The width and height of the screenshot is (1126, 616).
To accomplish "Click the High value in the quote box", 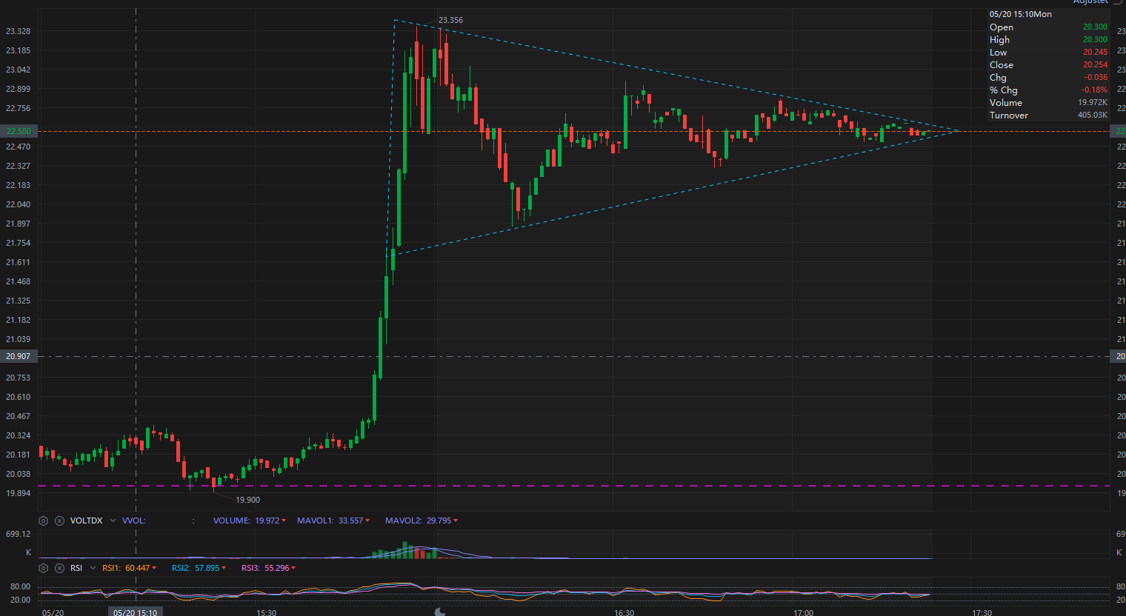I will (x=1095, y=39).
